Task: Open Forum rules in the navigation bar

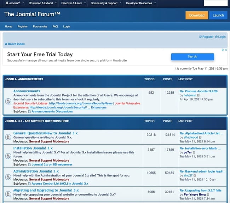Action: 40,27
